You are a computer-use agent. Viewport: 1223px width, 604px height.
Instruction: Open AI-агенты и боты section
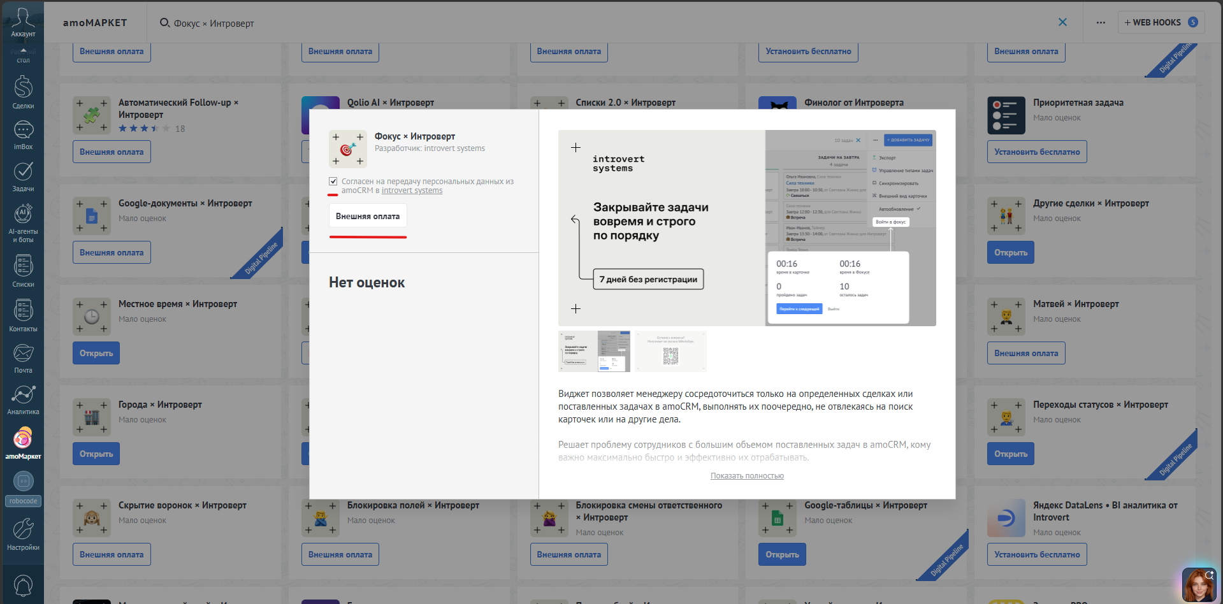point(23,223)
